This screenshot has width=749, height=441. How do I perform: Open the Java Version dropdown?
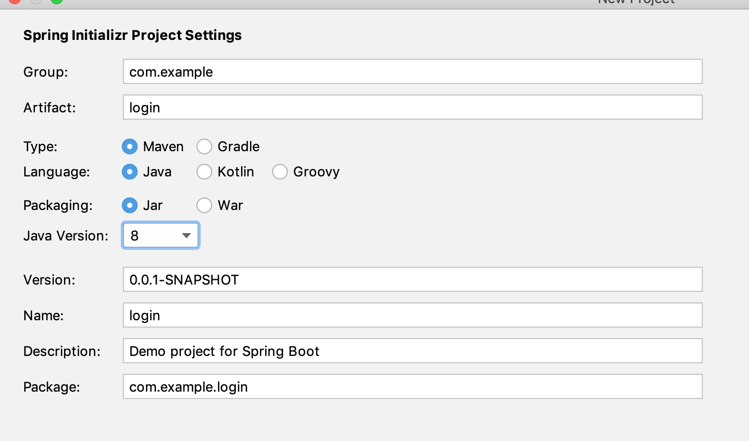[160, 236]
